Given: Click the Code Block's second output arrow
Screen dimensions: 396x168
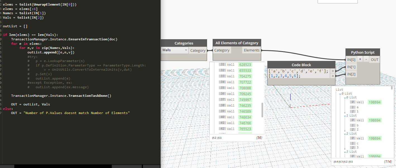Looking at the screenshot, I should (333, 76).
